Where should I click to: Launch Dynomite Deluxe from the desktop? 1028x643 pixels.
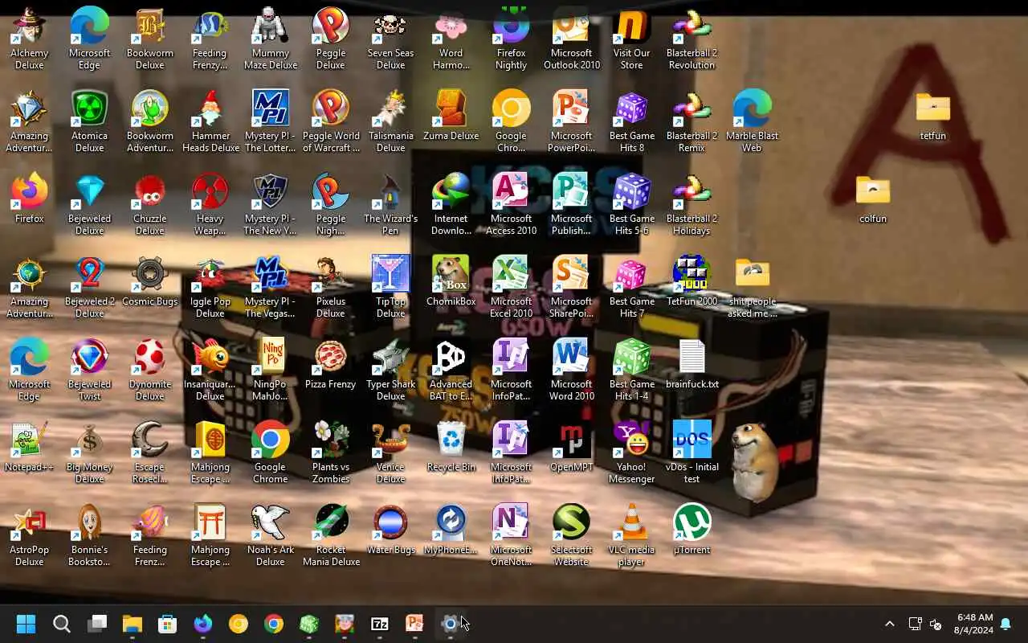coord(150,370)
